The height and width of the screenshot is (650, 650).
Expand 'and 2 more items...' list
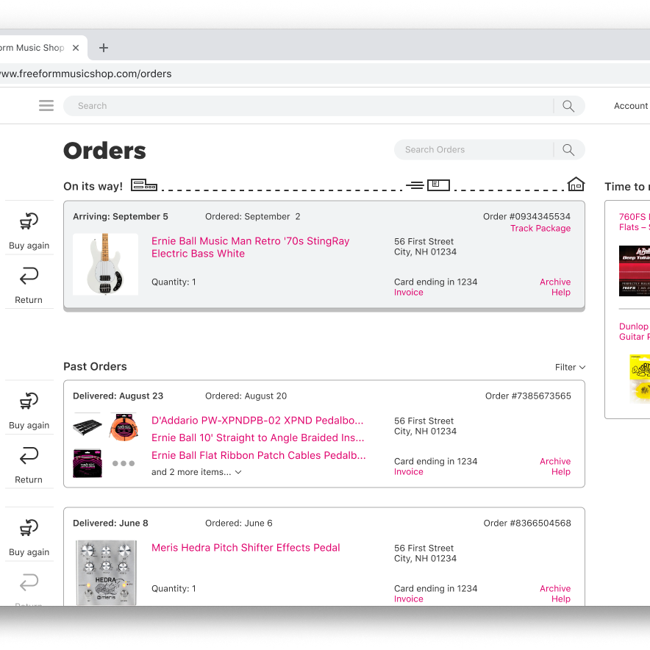[196, 472]
